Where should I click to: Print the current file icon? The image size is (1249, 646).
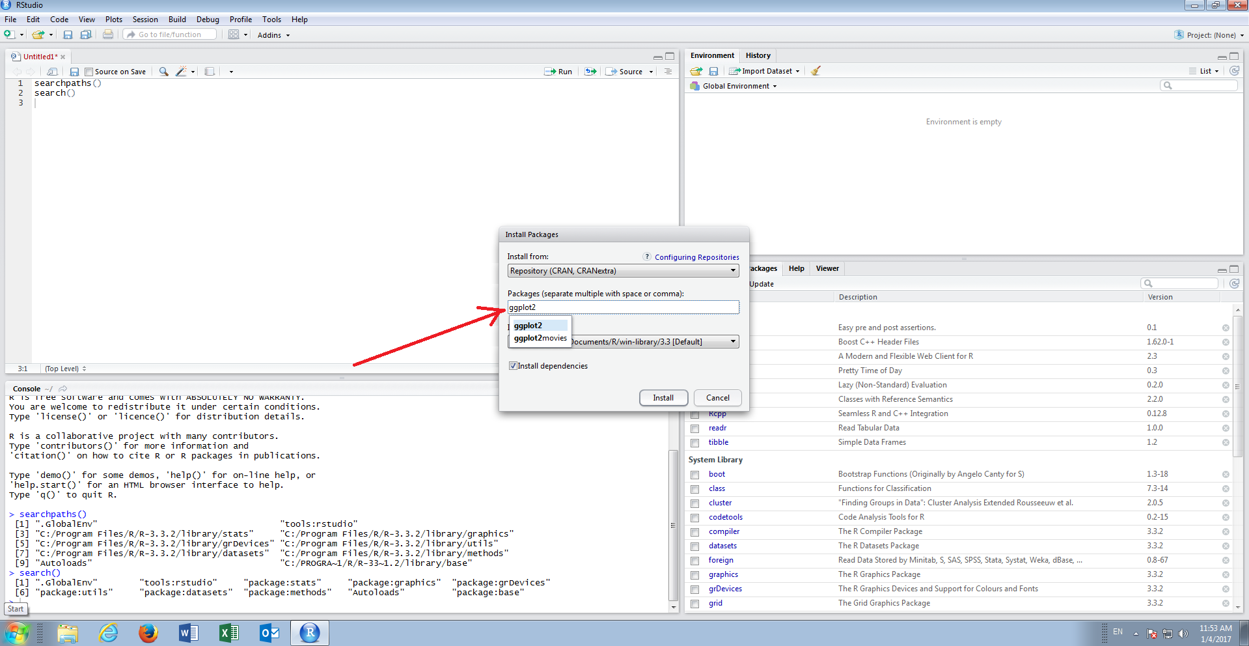[x=108, y=35]
